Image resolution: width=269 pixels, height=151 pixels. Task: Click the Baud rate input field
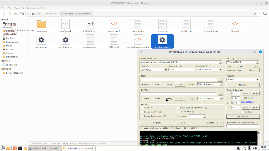(181, 70)
